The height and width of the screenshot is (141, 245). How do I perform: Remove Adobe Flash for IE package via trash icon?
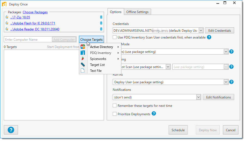pyautogui.click(x=101, y=23)
